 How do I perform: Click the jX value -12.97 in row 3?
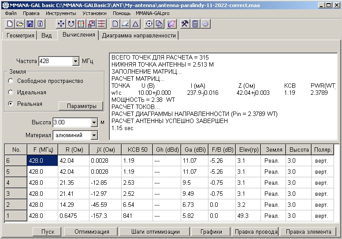click(105, 194)
